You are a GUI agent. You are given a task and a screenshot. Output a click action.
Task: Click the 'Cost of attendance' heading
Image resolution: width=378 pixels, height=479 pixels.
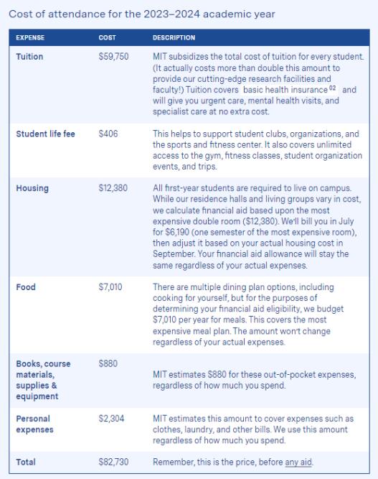(142, 14)
